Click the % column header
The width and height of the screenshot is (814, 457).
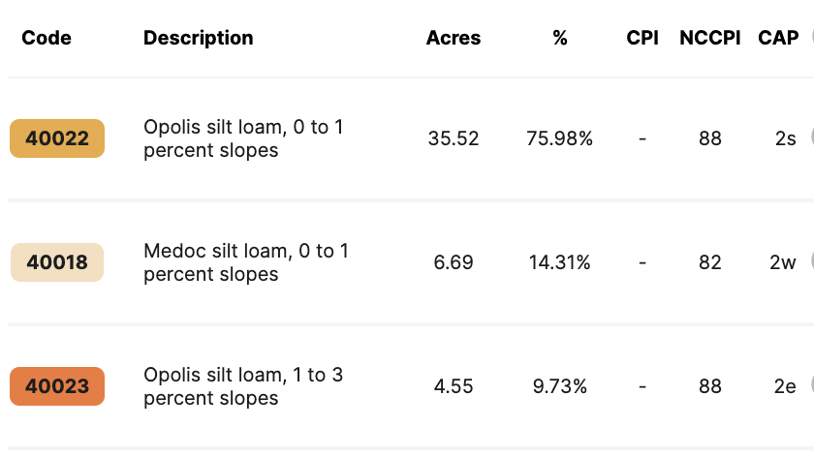(x=560, y=38)
